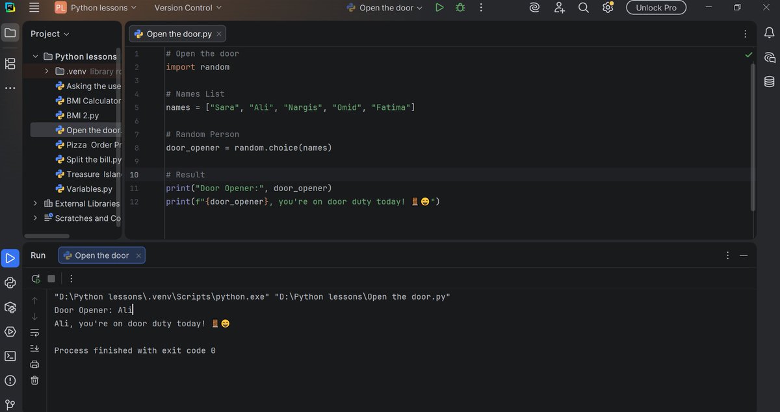Screen dimensions: 780x412
Task: Place the cursor on the 'import random' line
Action: point(198,67)
